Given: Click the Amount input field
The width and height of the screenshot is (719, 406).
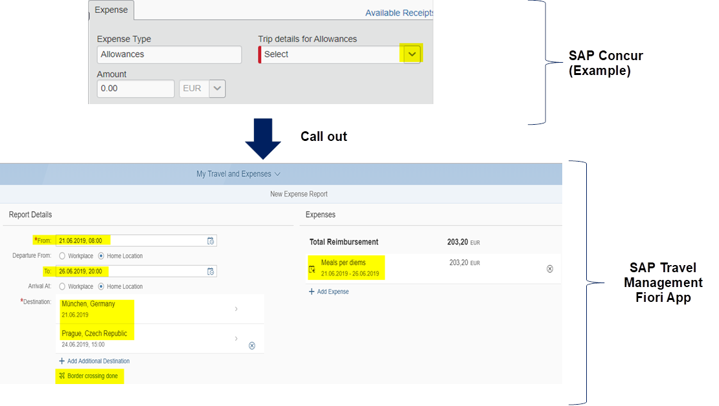Looking at the screenshot, I should coord(135,89).
